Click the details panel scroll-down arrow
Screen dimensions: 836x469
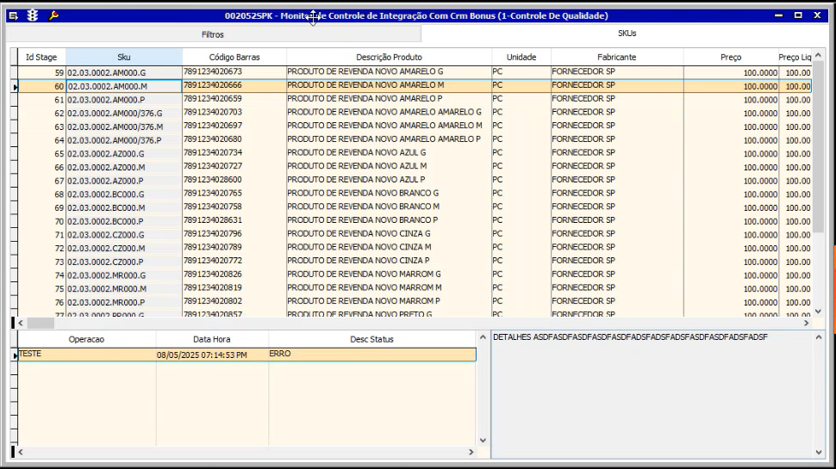coord(819,452)
